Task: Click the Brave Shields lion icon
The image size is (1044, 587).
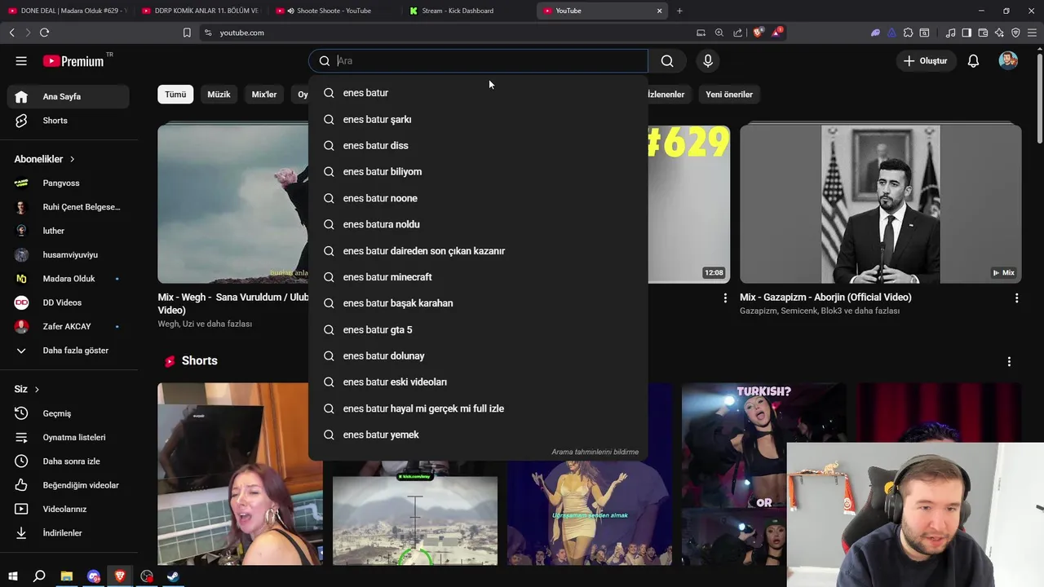Action: tap(758, 33)
